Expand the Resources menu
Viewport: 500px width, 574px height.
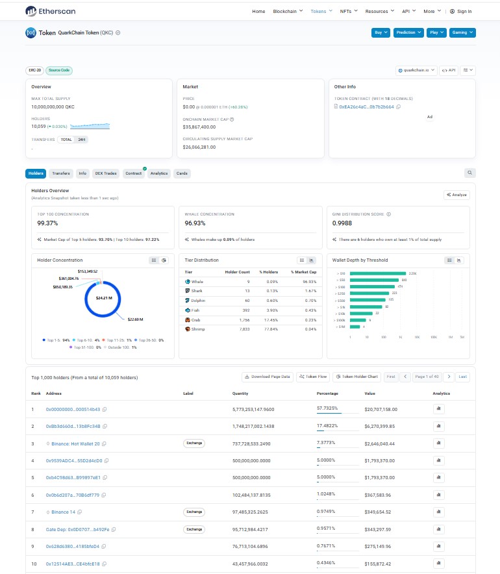click(x=380, y=11)
